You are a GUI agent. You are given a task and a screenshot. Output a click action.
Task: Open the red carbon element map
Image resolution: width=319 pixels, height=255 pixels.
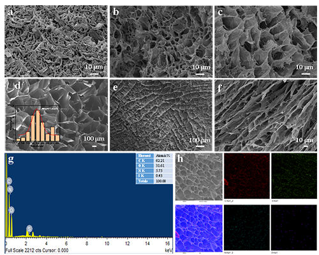point(247,176)
